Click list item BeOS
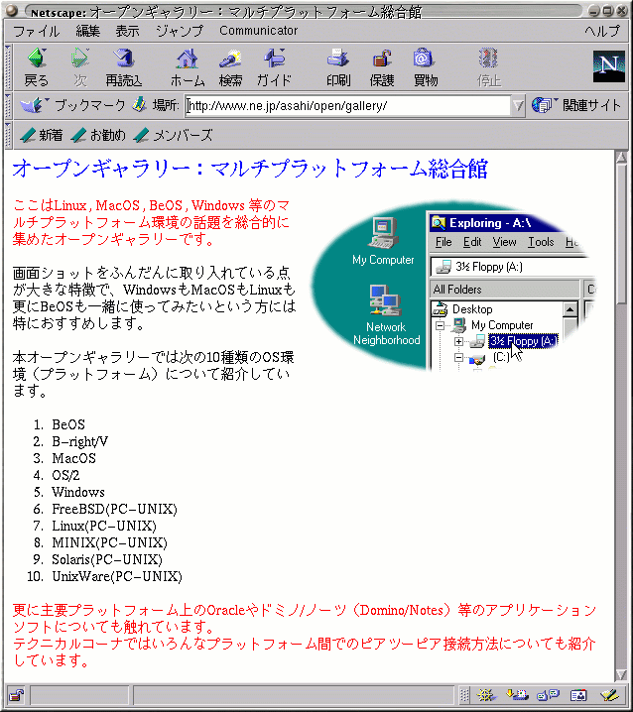This screenshot has width=633, height=712. pyautogui.click(x=68, y=424)
